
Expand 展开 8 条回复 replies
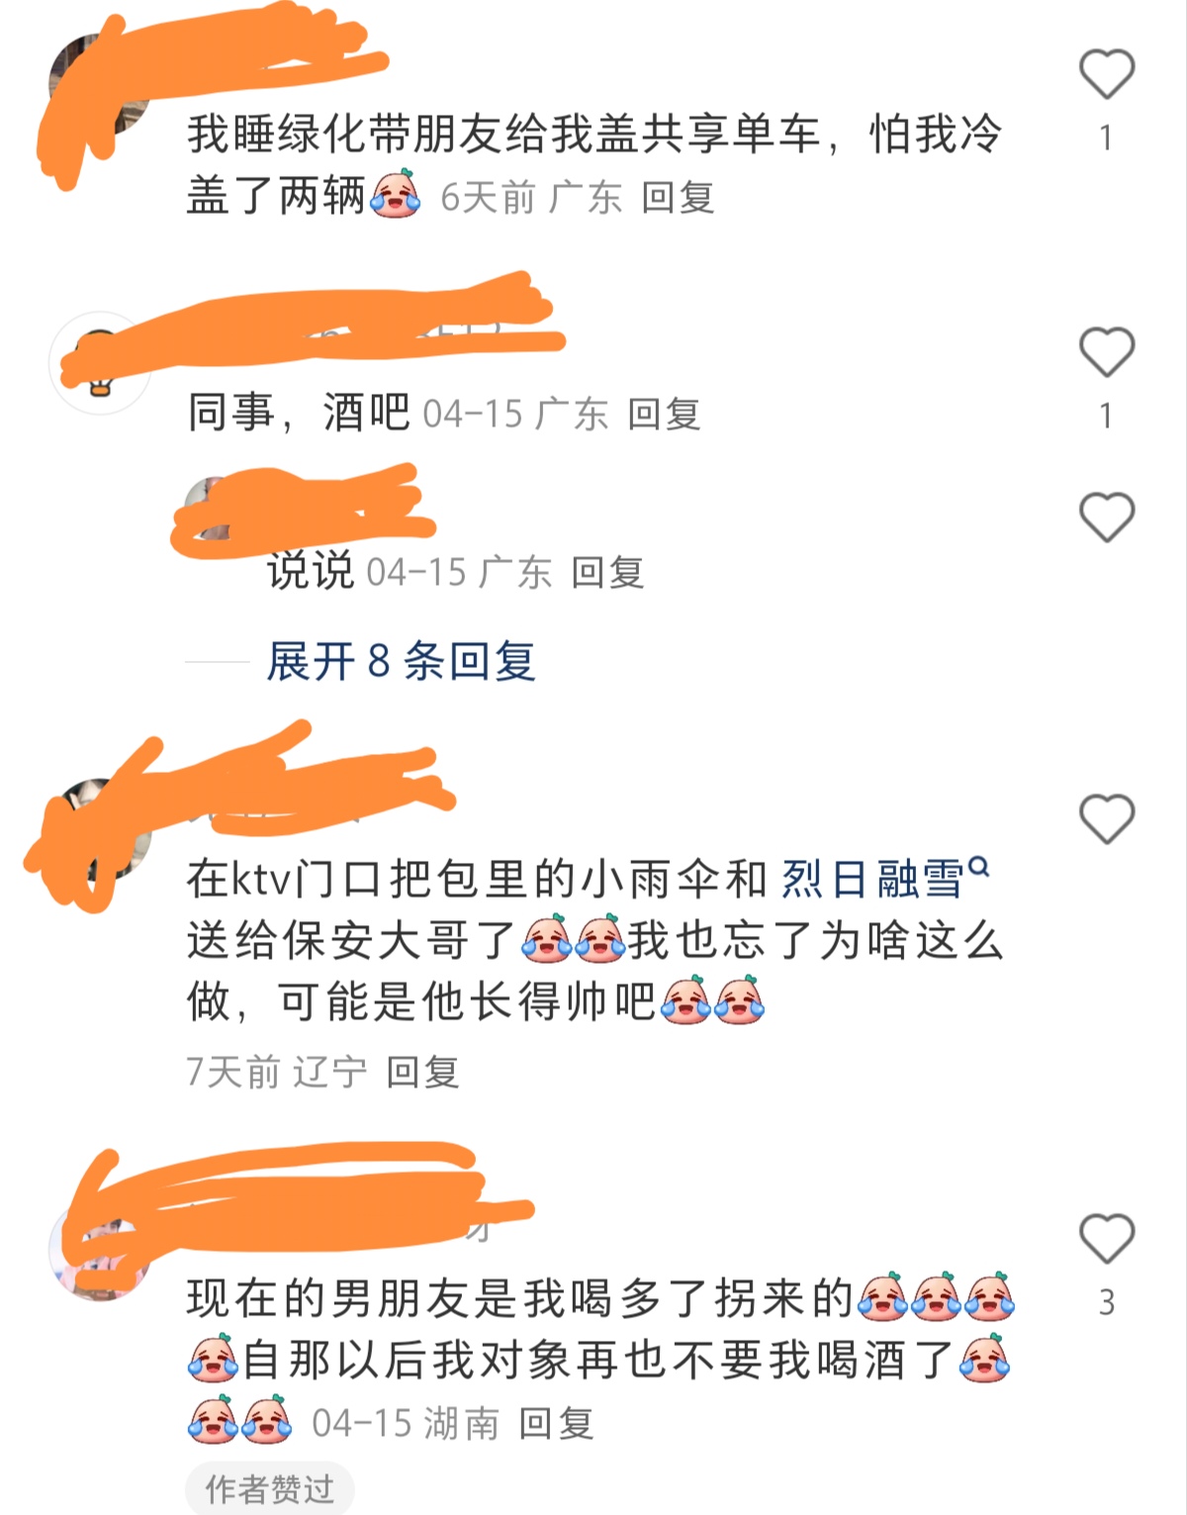click(x=401, y=661)
